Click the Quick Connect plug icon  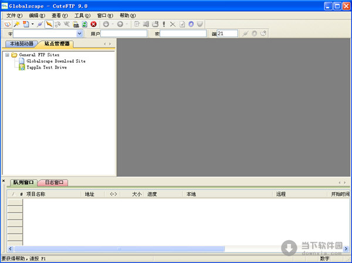(40, 24)
